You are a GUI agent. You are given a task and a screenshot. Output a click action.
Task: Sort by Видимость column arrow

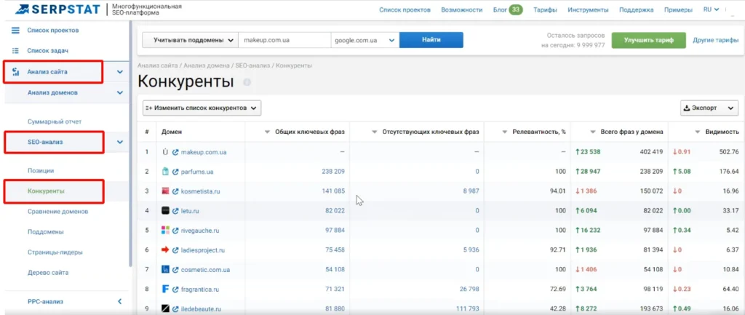click(698, 132)
